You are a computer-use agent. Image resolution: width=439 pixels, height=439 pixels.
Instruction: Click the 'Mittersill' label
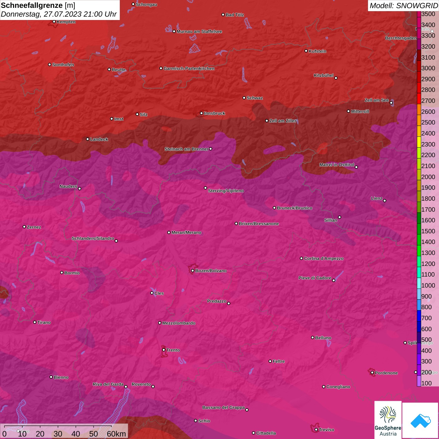tap(360, 111)
